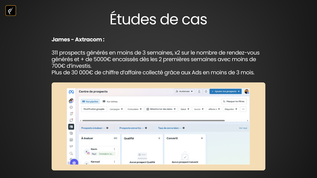The image size is (317, 178).
Task: Open the Sélectionner des dates picker
Action: (161, 109)
